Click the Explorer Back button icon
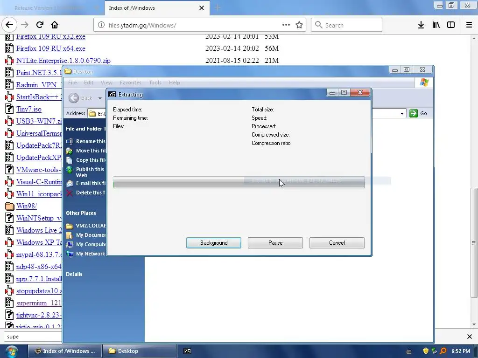This screenshot has height=358, width=478. (x=73, y=98)
